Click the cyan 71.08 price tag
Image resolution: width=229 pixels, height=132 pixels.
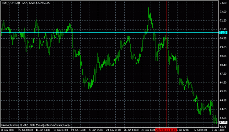pos(223,33)
